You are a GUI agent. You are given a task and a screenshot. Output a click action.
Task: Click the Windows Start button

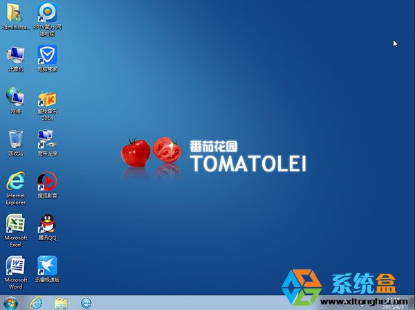(12, 302)
